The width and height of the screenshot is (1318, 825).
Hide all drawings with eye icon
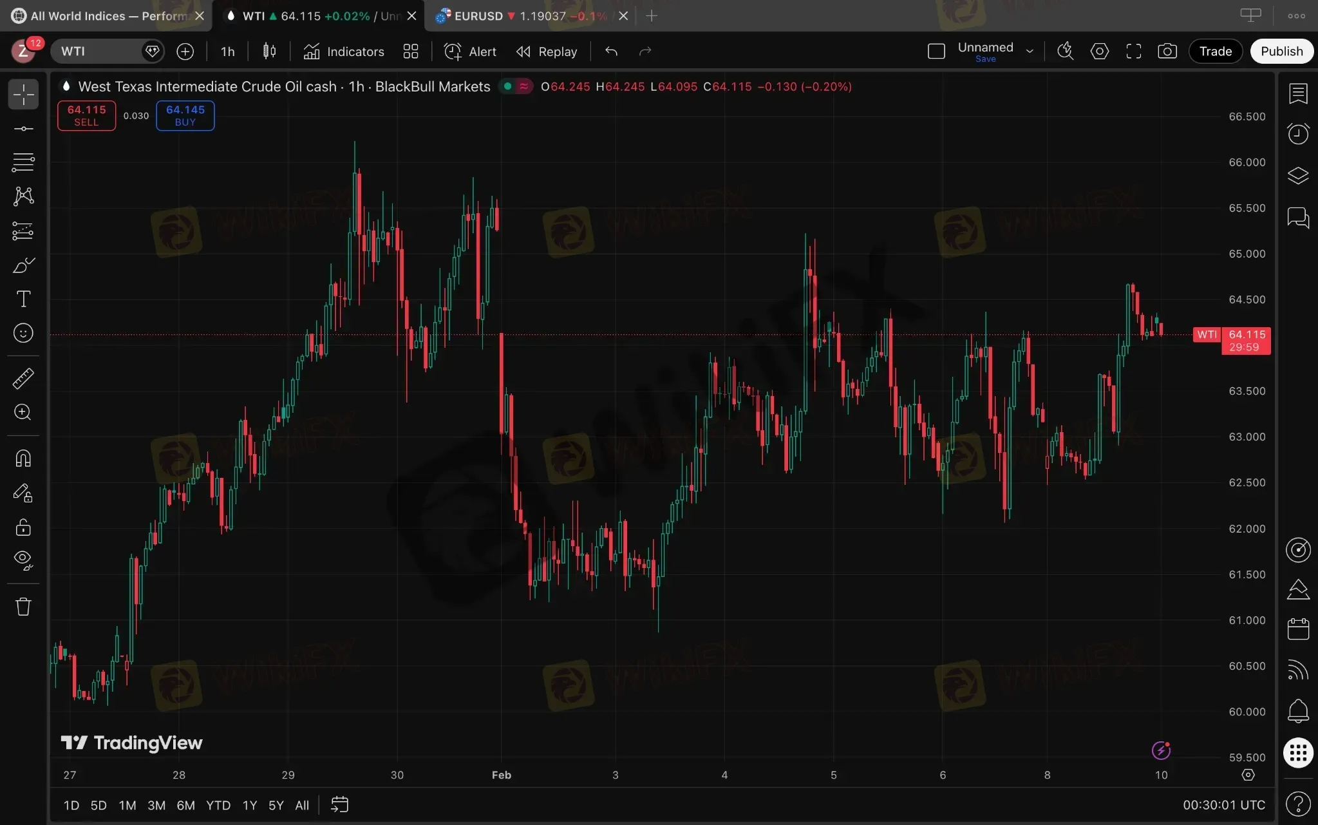[x=23, y=560]
